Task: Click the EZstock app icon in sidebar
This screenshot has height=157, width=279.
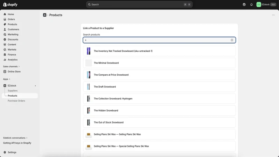Action: pos(5,85)
